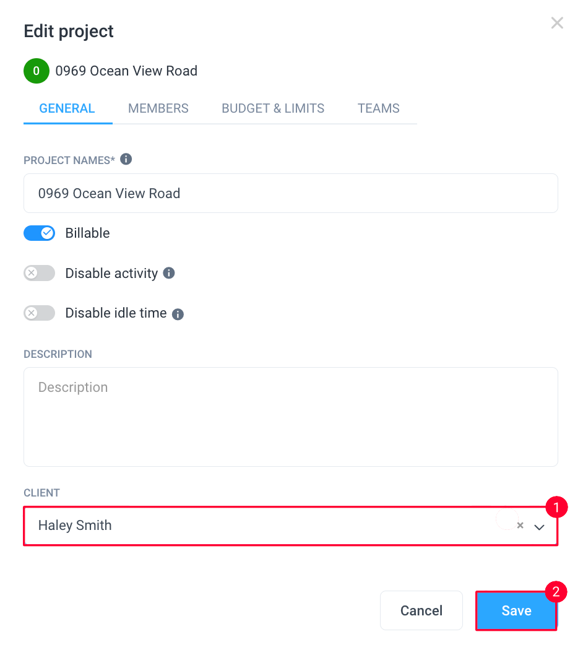Click the Project Names info icon
Screen dimensions: 583x655
click(x=126, y=159)
